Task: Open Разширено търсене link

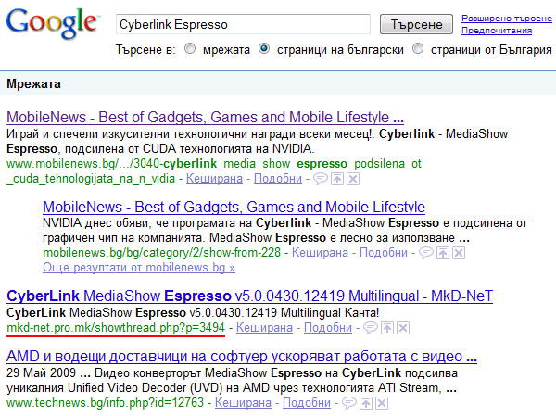Action: 507,19
